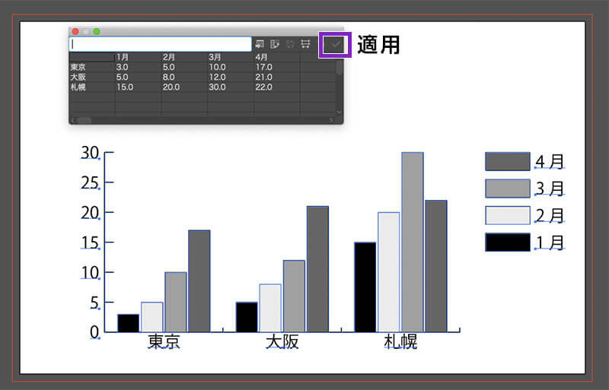Select the 17.0 cell in 東京 row
The image size is (609, 390).
coord(277,67)
